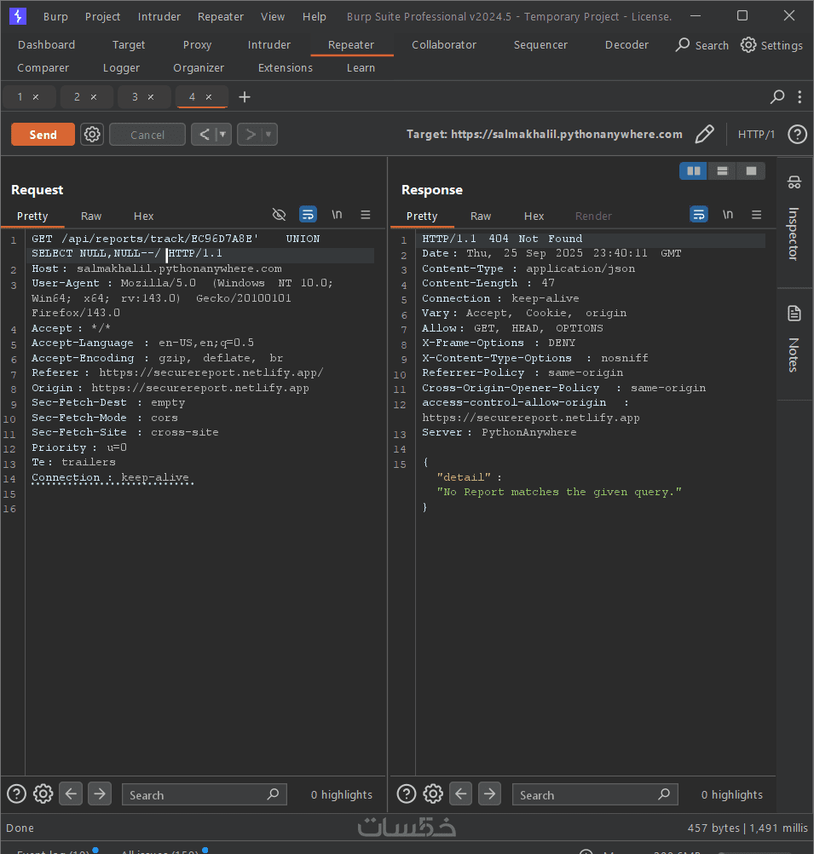Switch response view to Raw

(481, 216)
